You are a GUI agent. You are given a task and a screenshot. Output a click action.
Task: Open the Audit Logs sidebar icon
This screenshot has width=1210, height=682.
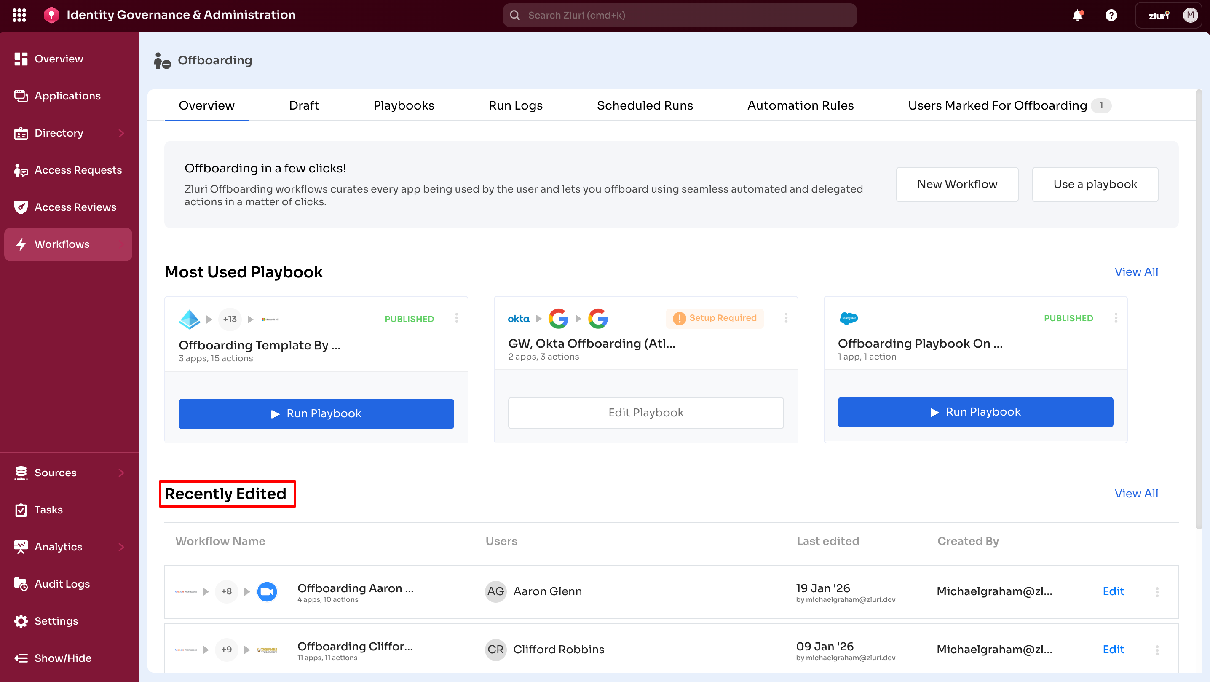click(x=21, y=584)
